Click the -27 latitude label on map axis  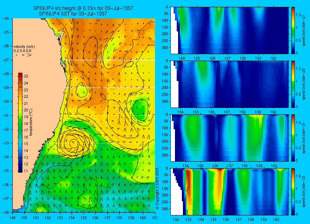pyautogui.click(x=6, y=60)
